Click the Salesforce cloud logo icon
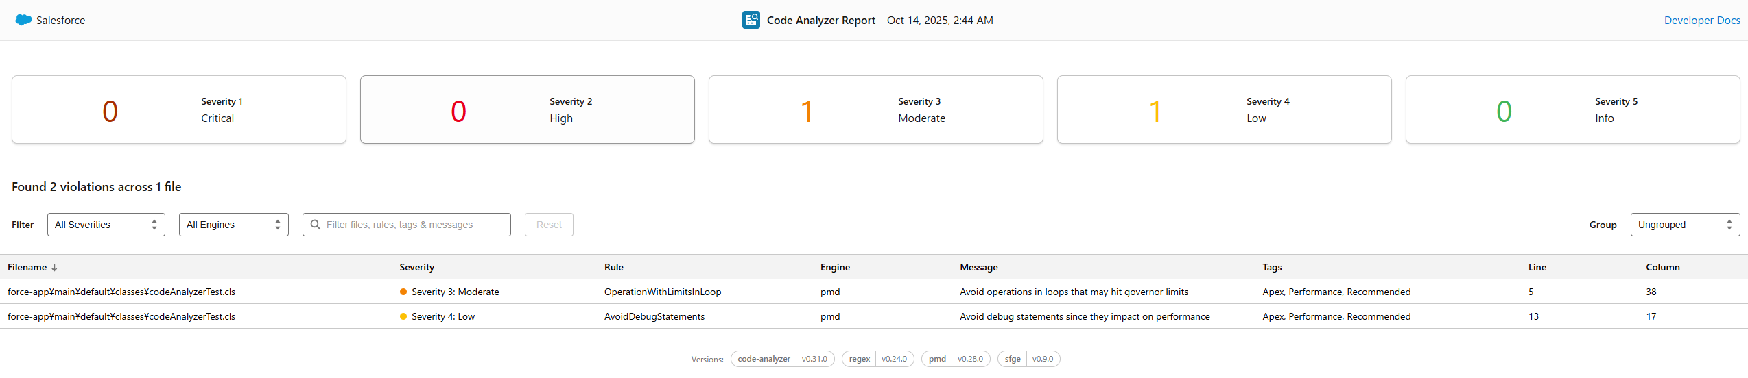 tap(23, 20)
